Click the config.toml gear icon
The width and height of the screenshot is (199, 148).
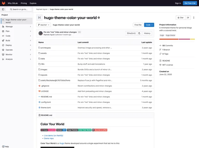pos(39,102)
